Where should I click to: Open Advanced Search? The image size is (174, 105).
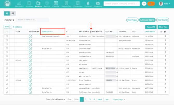(147, 20)
